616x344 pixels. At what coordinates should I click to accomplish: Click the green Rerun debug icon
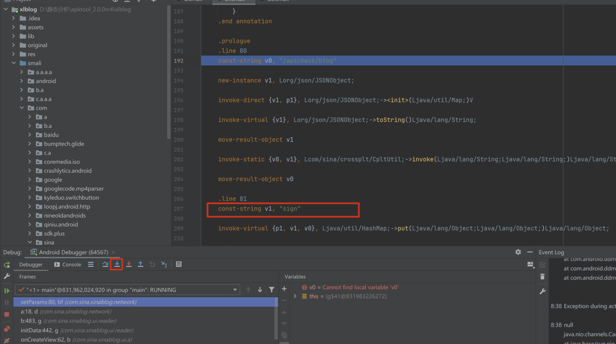pos(7,265)
